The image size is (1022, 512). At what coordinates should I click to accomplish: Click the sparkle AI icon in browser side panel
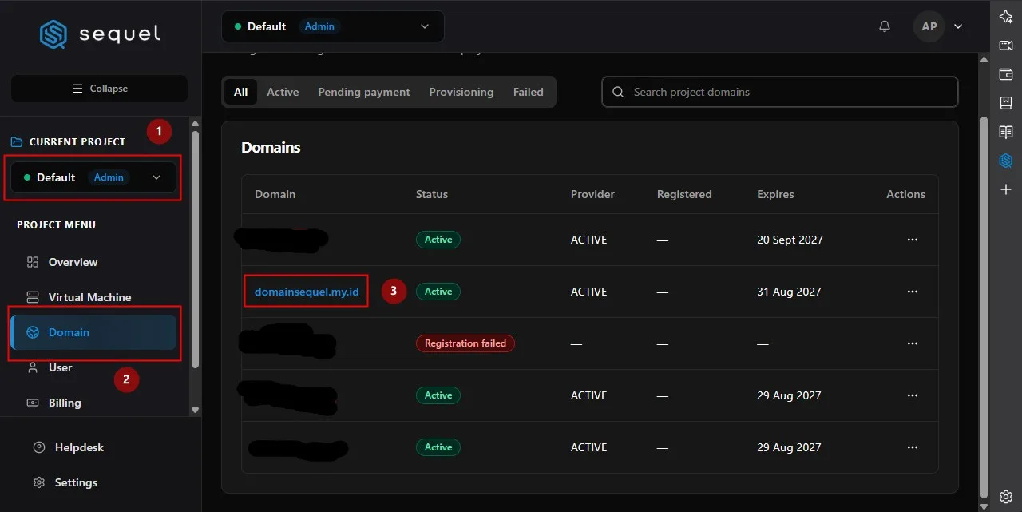pos(1006,18)
